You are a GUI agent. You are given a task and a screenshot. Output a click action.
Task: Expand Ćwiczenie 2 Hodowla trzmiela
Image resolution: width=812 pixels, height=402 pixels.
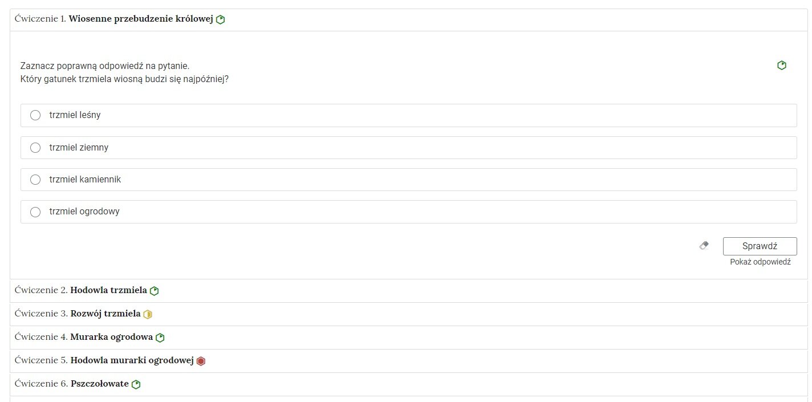[409, 291]
